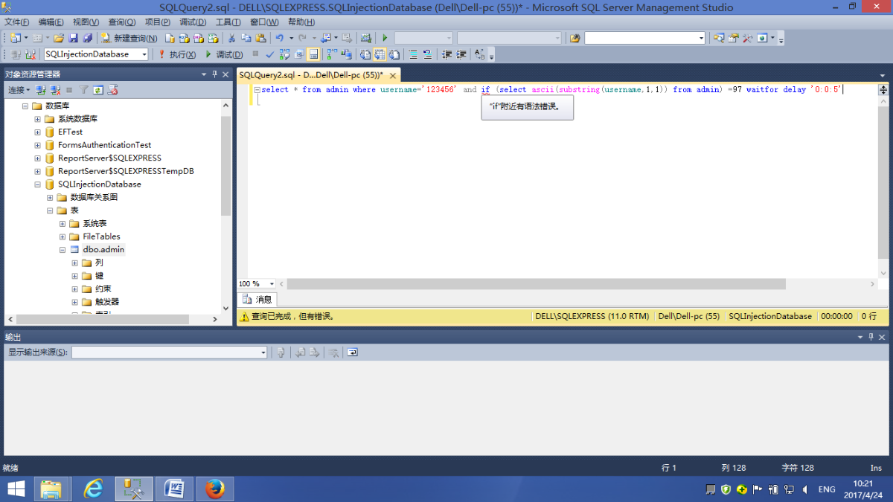Select FormsAuthenticationTest database
This screenshot has height=502, width=893.
pyautogui.click(x=104, y=145)
